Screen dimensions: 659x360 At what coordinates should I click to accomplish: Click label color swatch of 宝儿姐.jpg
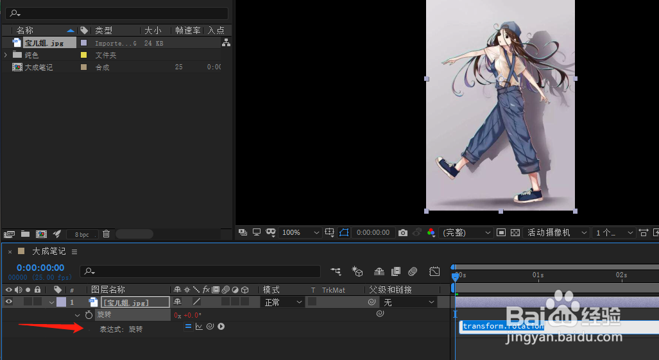(x=83, y=43)
